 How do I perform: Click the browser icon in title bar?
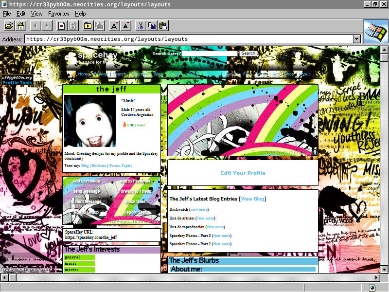4,4
